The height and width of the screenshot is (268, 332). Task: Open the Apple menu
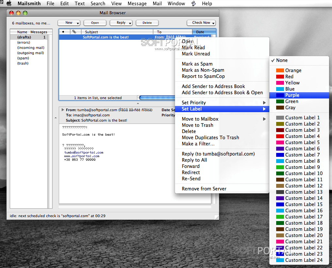click(9, 4)
